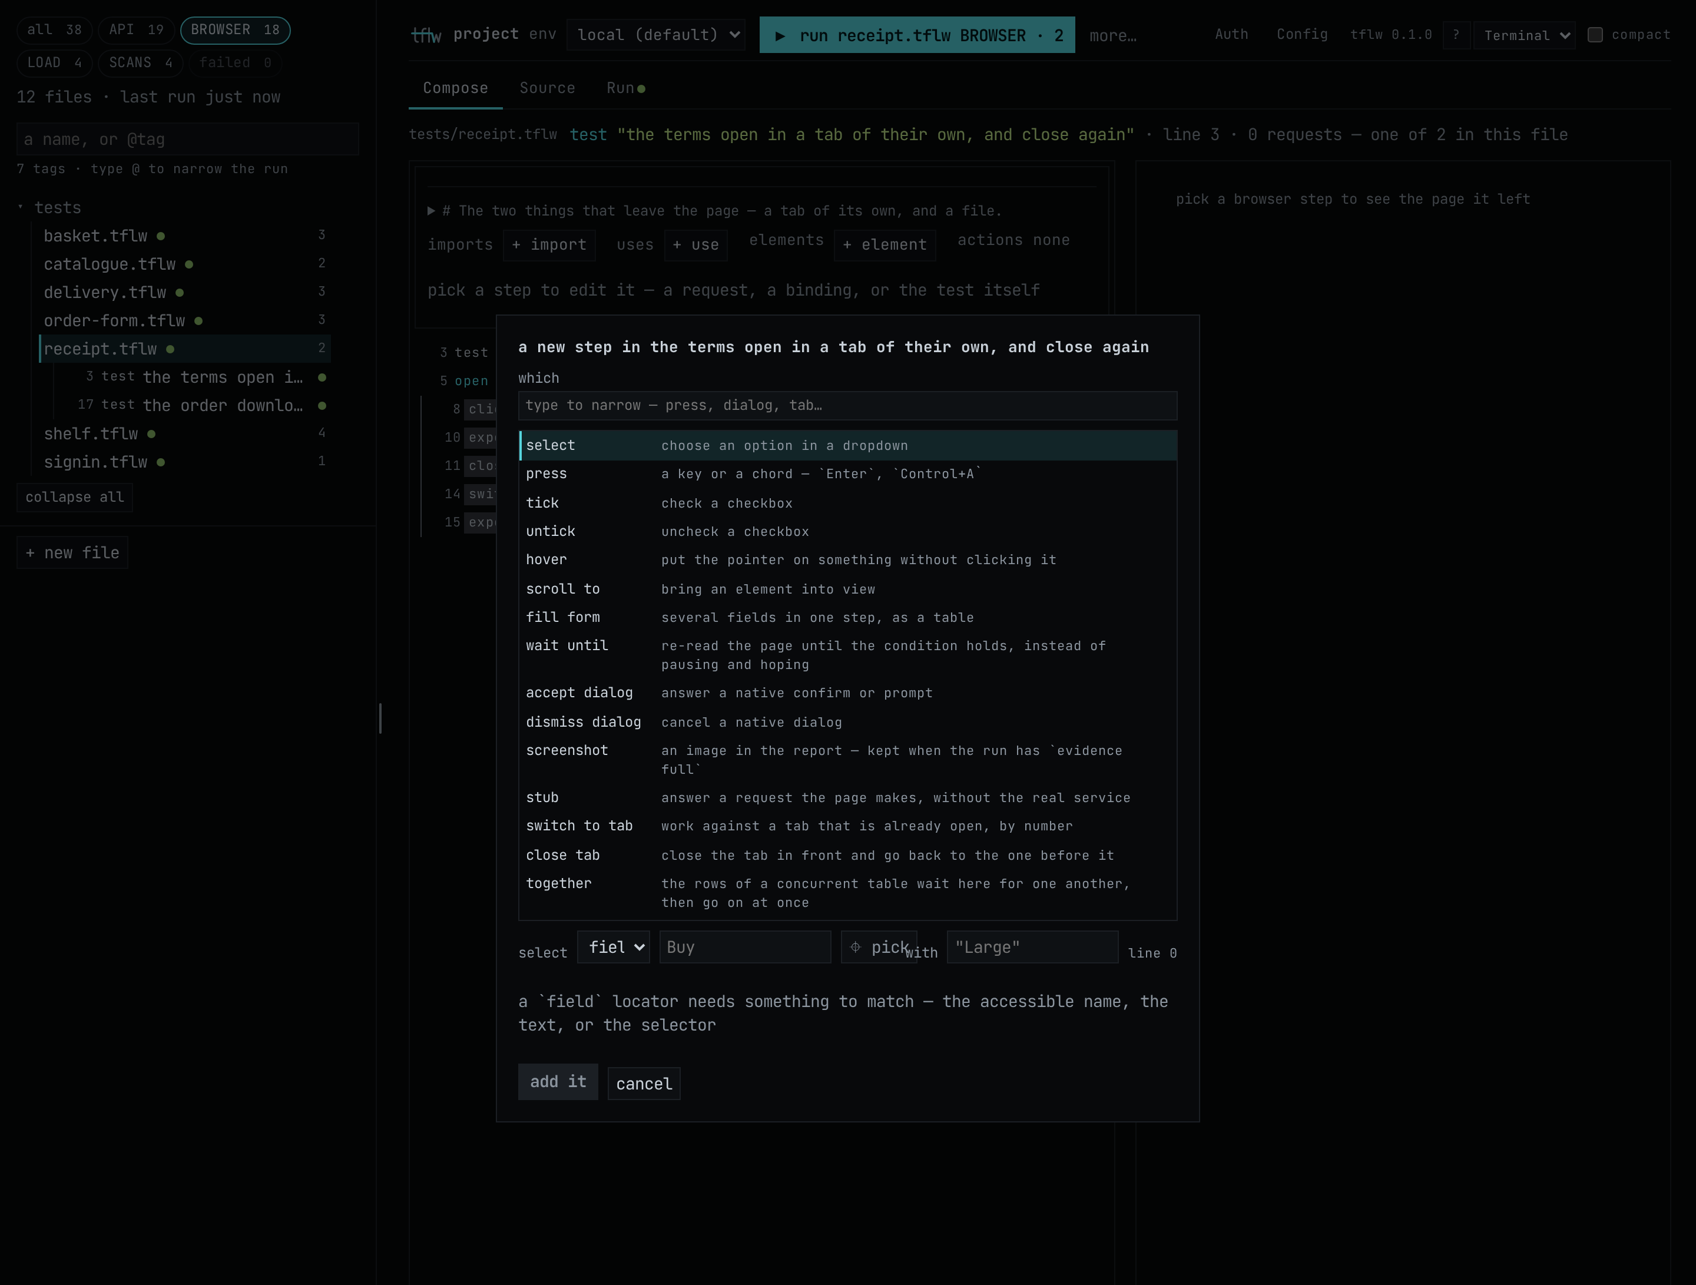Click the pick crosshair target button

[x=879, y=947]
